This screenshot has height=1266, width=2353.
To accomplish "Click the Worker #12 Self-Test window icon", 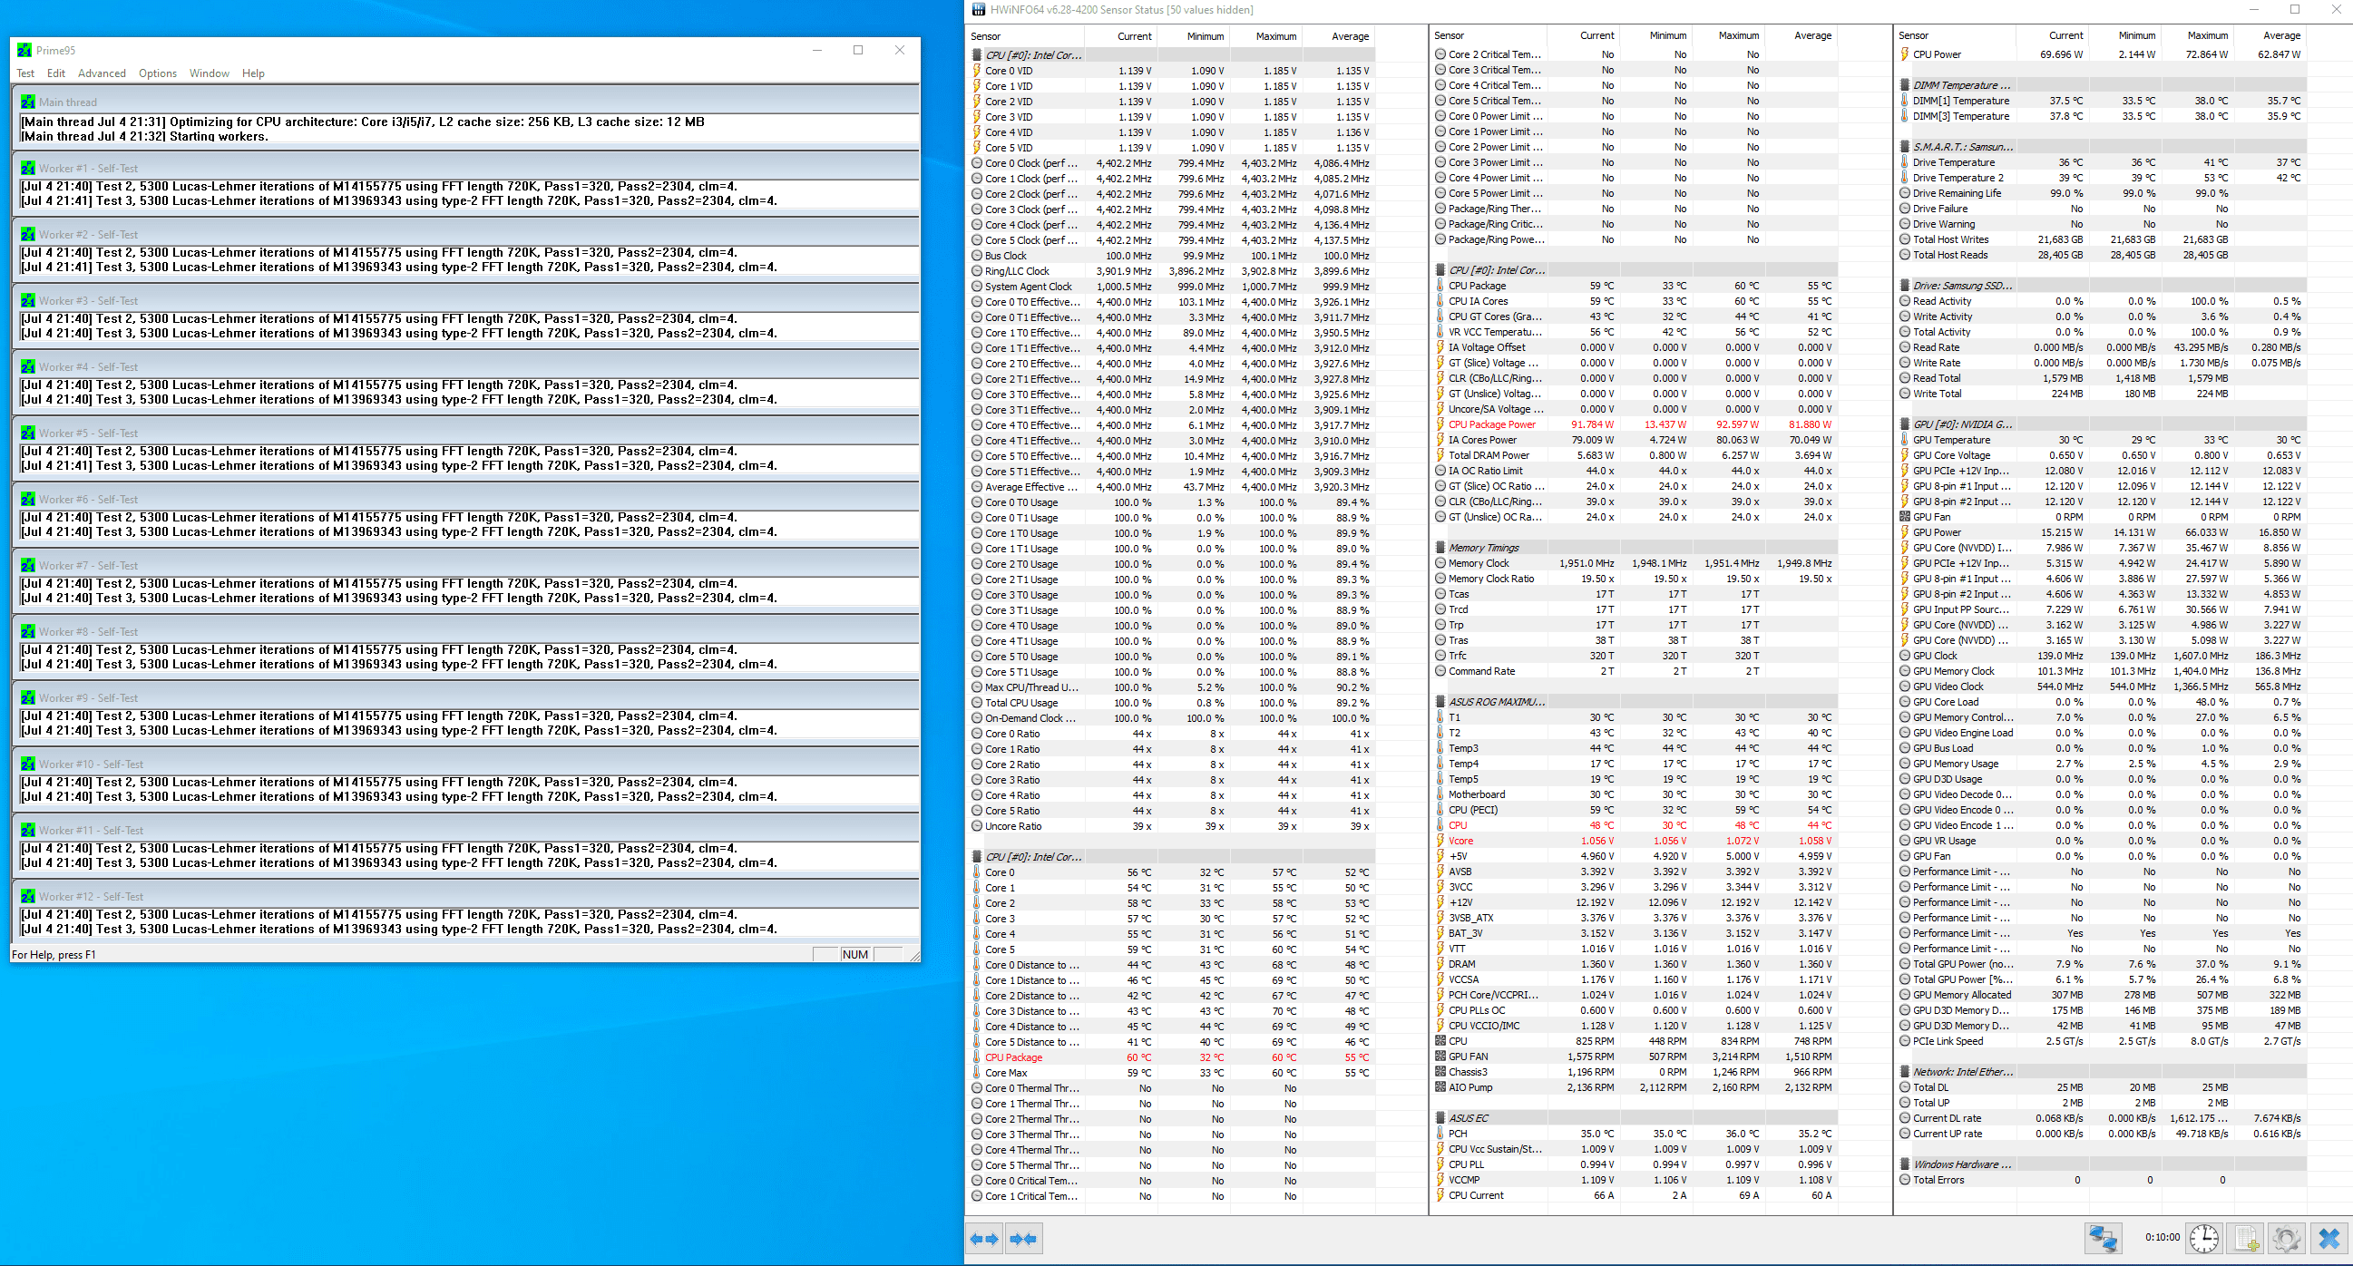I will click(28, 896).
